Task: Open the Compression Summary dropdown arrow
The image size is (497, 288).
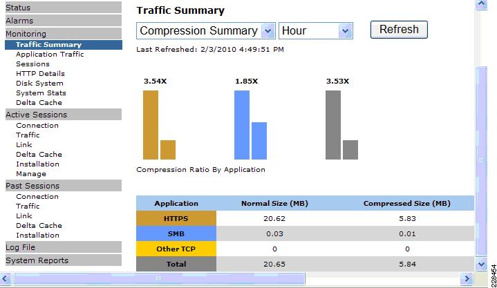Action: tap(268, 30)
